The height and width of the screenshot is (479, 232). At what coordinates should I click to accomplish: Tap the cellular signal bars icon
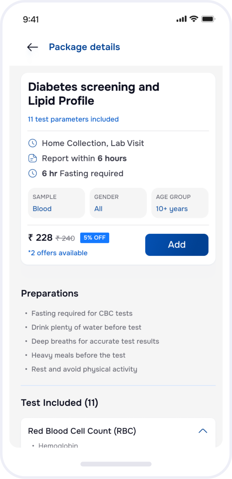[x=181, y=19]
